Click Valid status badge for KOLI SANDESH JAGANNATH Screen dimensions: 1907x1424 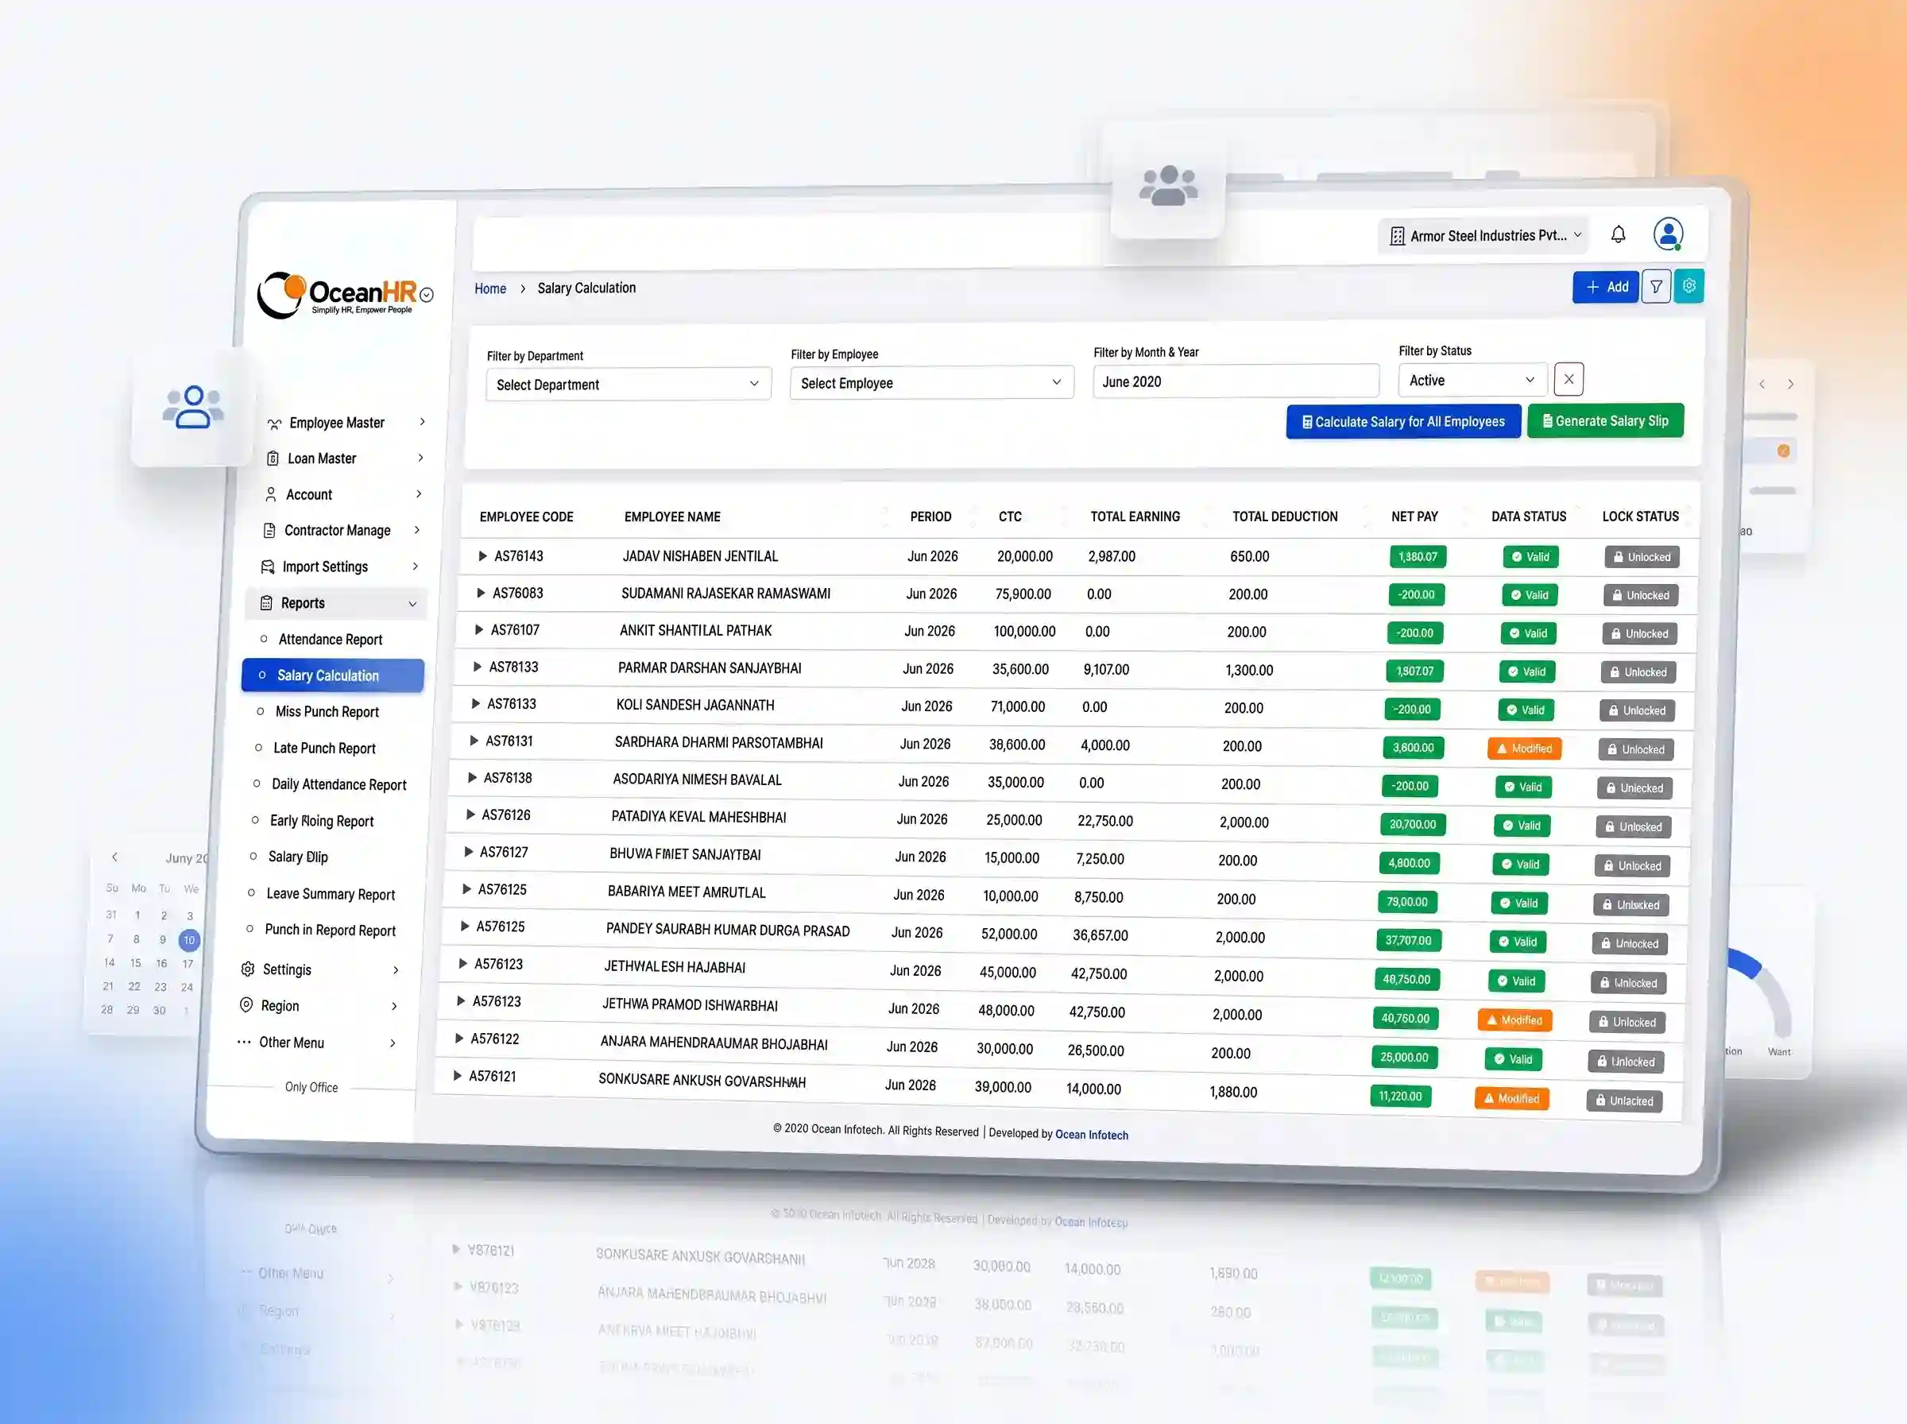click(1526, 710)
